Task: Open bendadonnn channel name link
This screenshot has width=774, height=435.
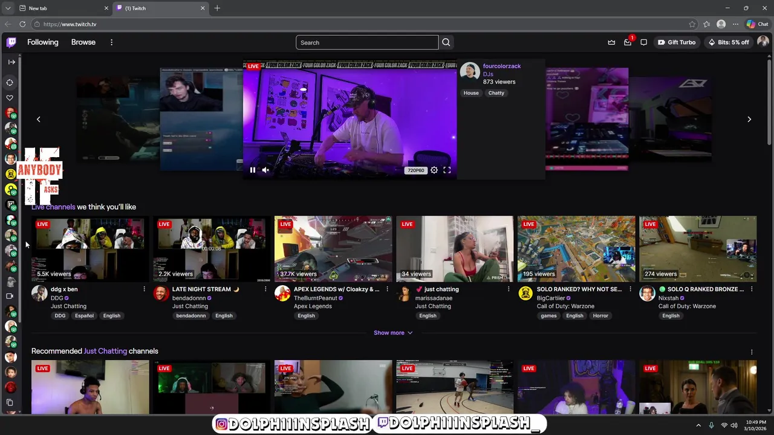Action: [x=189, y=298]
